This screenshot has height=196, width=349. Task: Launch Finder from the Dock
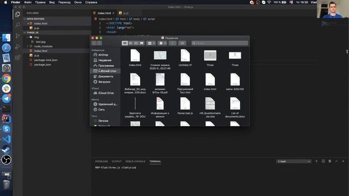(x=6, y=38)
